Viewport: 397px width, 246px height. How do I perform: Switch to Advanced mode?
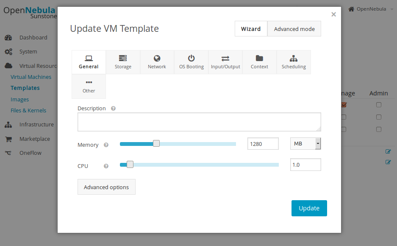[294, 29]
